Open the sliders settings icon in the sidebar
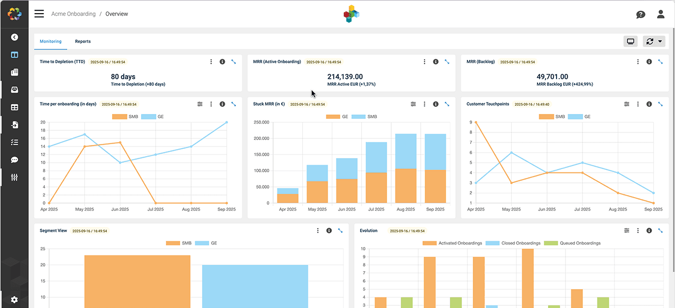 pos(14,178)
